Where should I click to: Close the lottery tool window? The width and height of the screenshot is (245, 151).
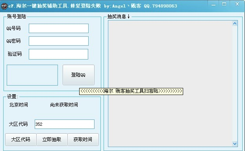tap(238, 4)
